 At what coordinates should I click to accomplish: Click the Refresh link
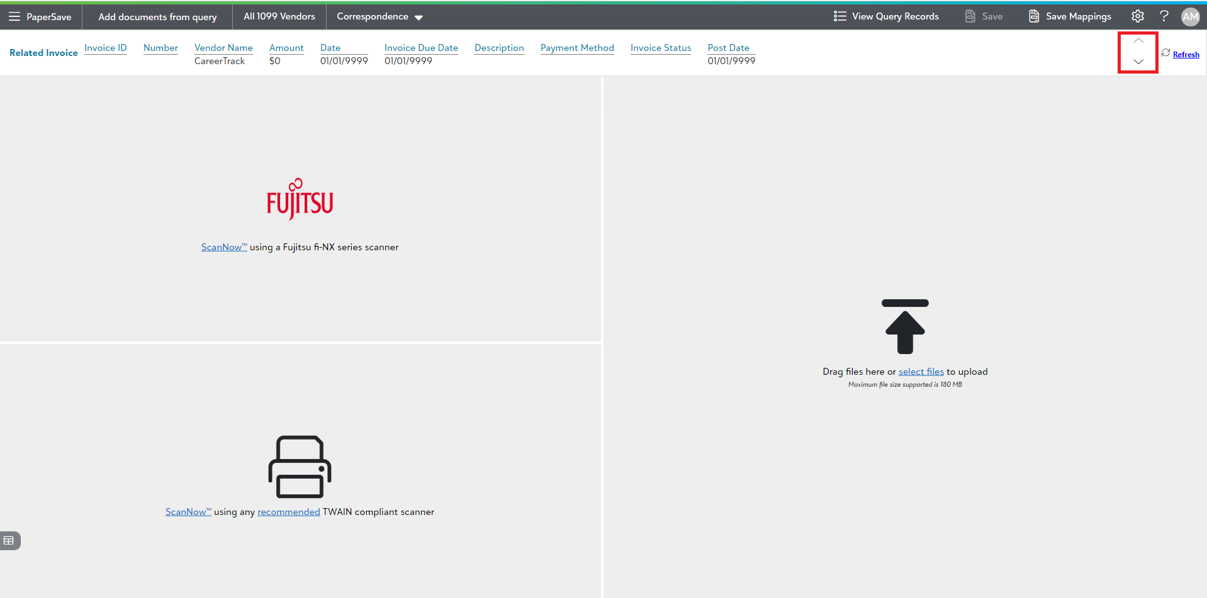tap(1186, 55)
